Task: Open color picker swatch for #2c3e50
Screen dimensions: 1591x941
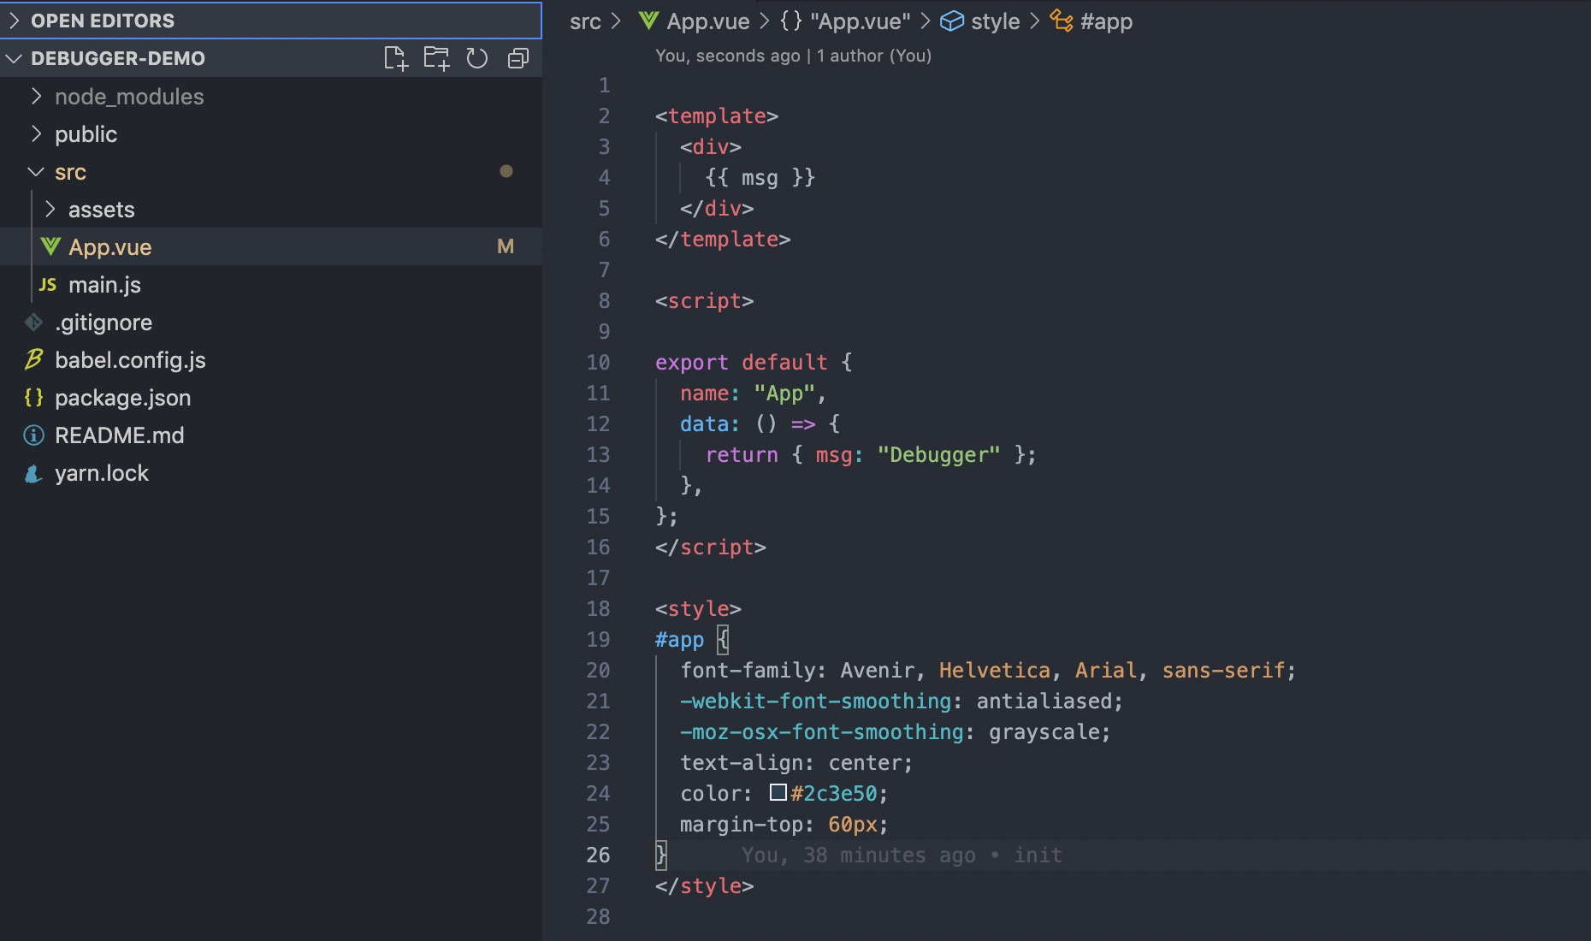Action: [x=778, y=793]
